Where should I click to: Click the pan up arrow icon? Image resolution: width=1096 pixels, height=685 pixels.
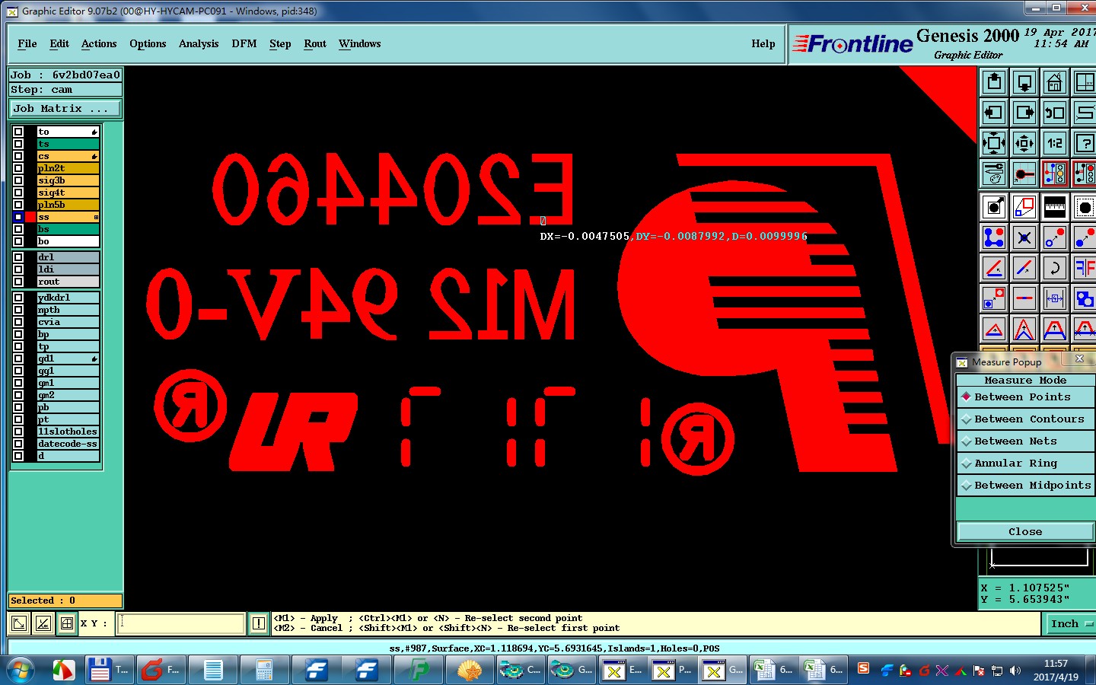pyautogui.click(x=994, y=82)
